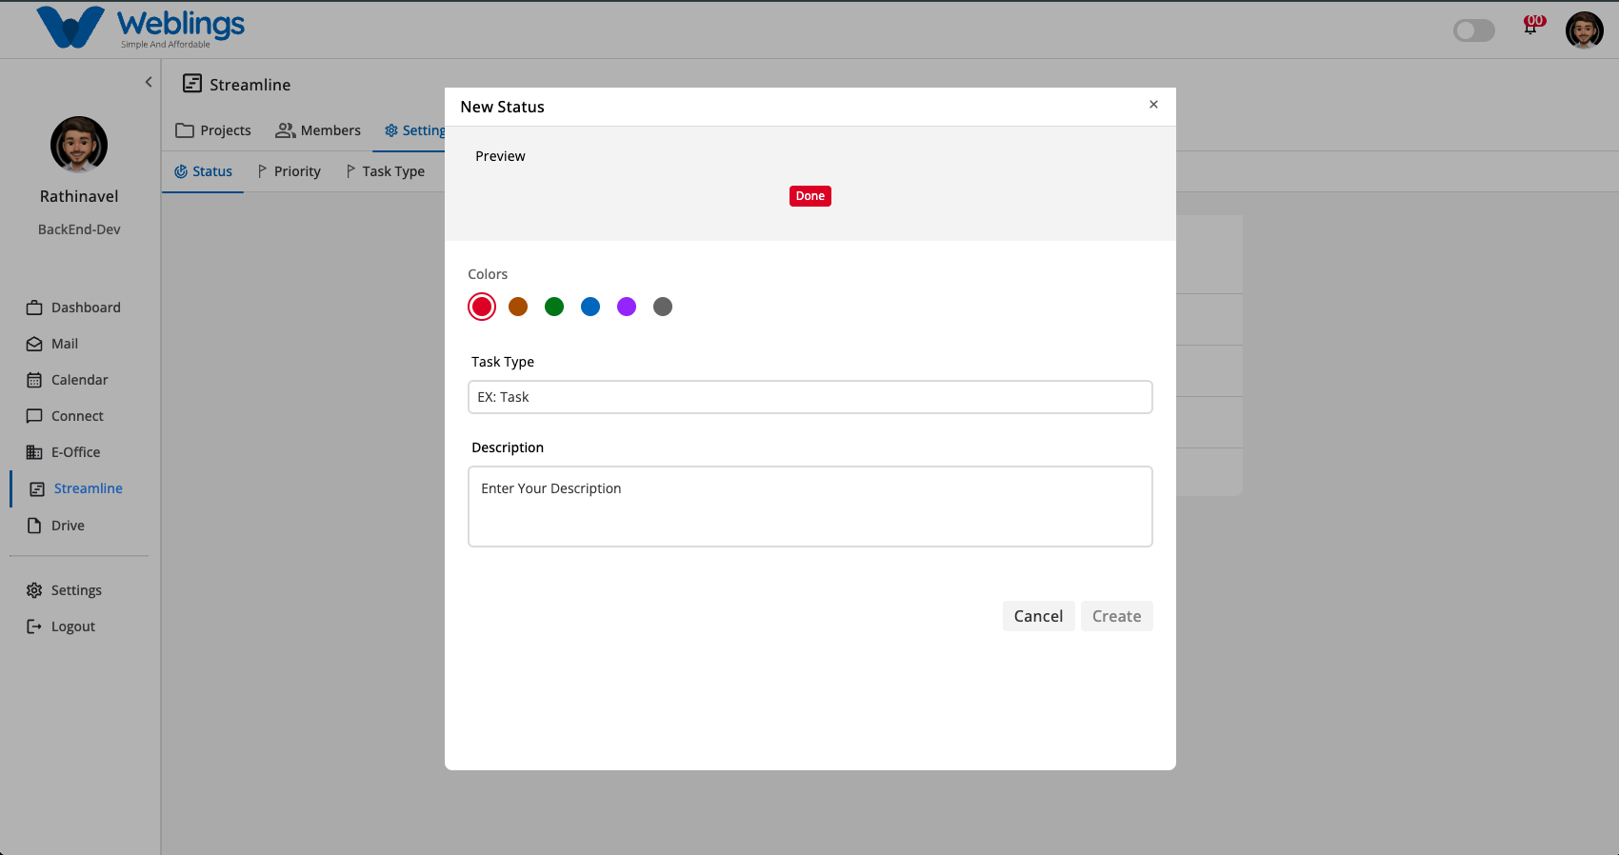Select the Status sub-tab
This screenshot has width=1619, height=855.
click(203, 171)
